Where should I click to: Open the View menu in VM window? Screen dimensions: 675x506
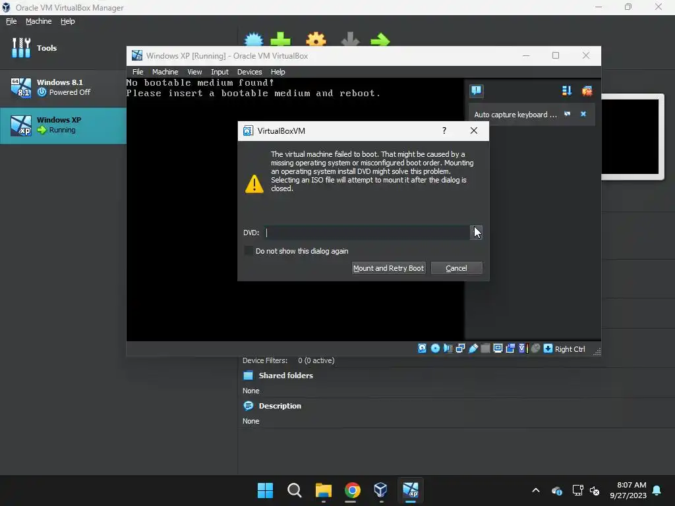(194, 72)
